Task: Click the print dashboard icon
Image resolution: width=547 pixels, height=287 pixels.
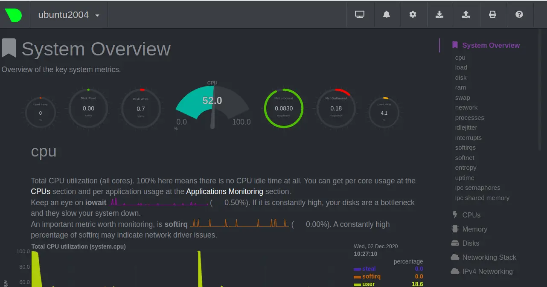Action: pos(492,14)
